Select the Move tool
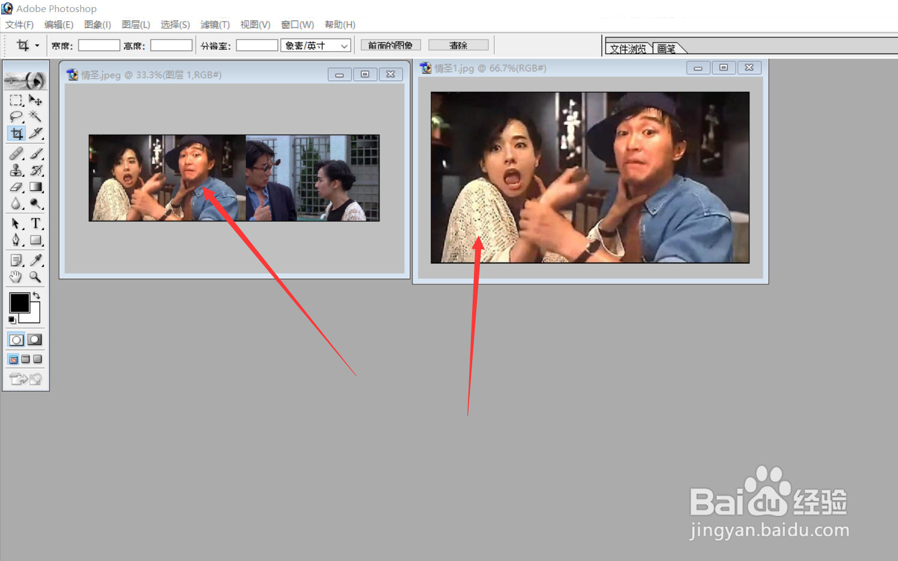Viewport: 898px width, 561px height. pos(35,100)
